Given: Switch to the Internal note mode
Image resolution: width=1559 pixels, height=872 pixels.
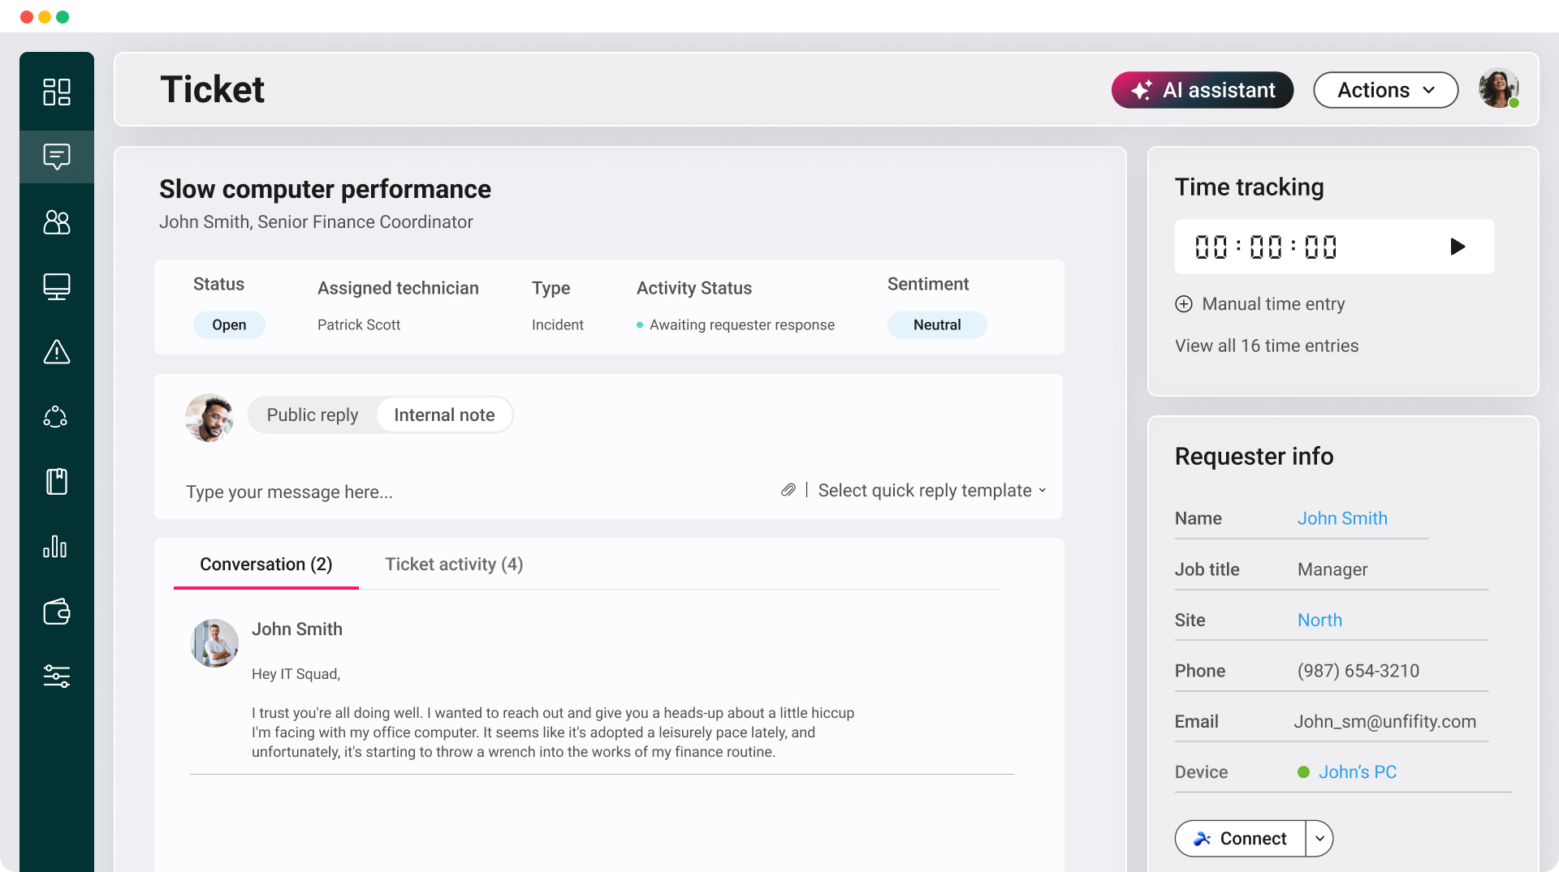Looking at the screenshot, I should pyautogui.click(x=443, y=415).
